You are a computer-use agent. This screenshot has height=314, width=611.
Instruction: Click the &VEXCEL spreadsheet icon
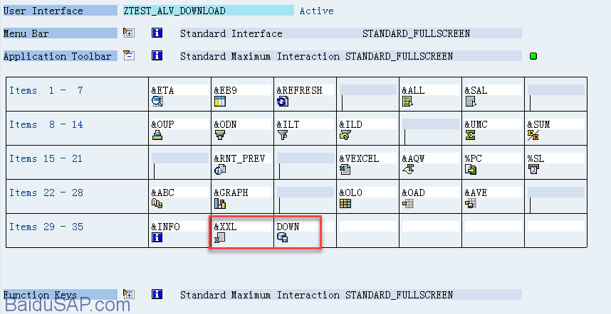click(x=345, y=170)
